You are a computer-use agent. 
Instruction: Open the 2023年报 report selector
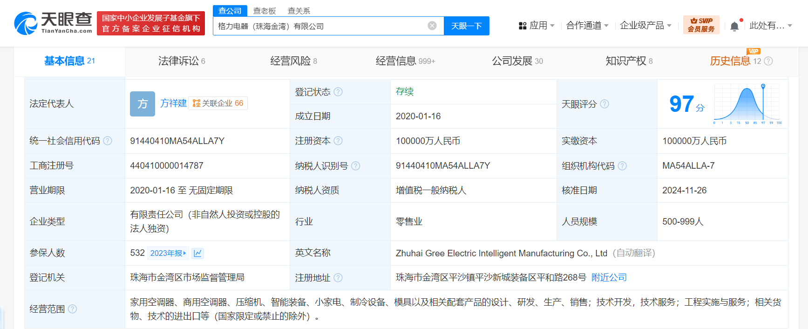[x=168, y=253]
